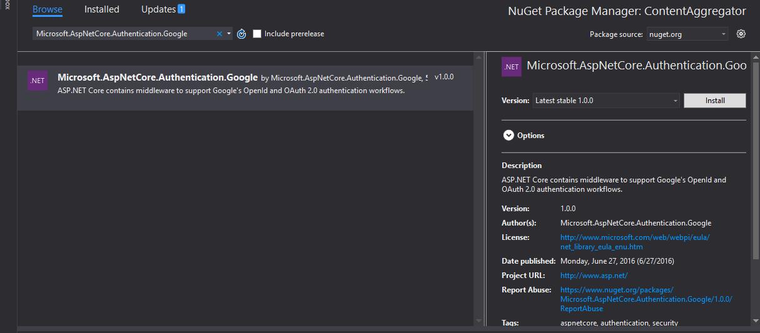The height and width of the screenshot is (333, 760).
Task: Switch to the Installed tab
Action: [x=102, y=9]
